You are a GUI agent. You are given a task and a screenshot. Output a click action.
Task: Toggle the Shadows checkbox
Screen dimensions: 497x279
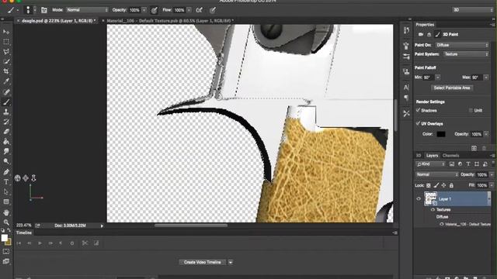(x=418, y=110)
